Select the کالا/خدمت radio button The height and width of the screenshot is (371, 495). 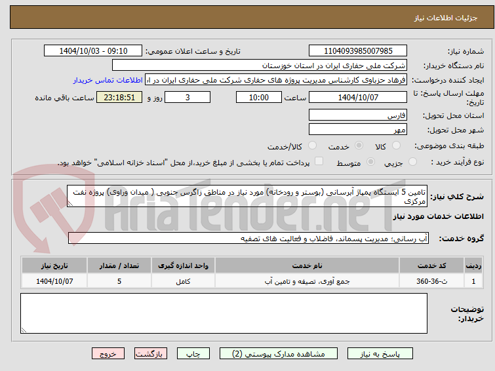[312, 146]
